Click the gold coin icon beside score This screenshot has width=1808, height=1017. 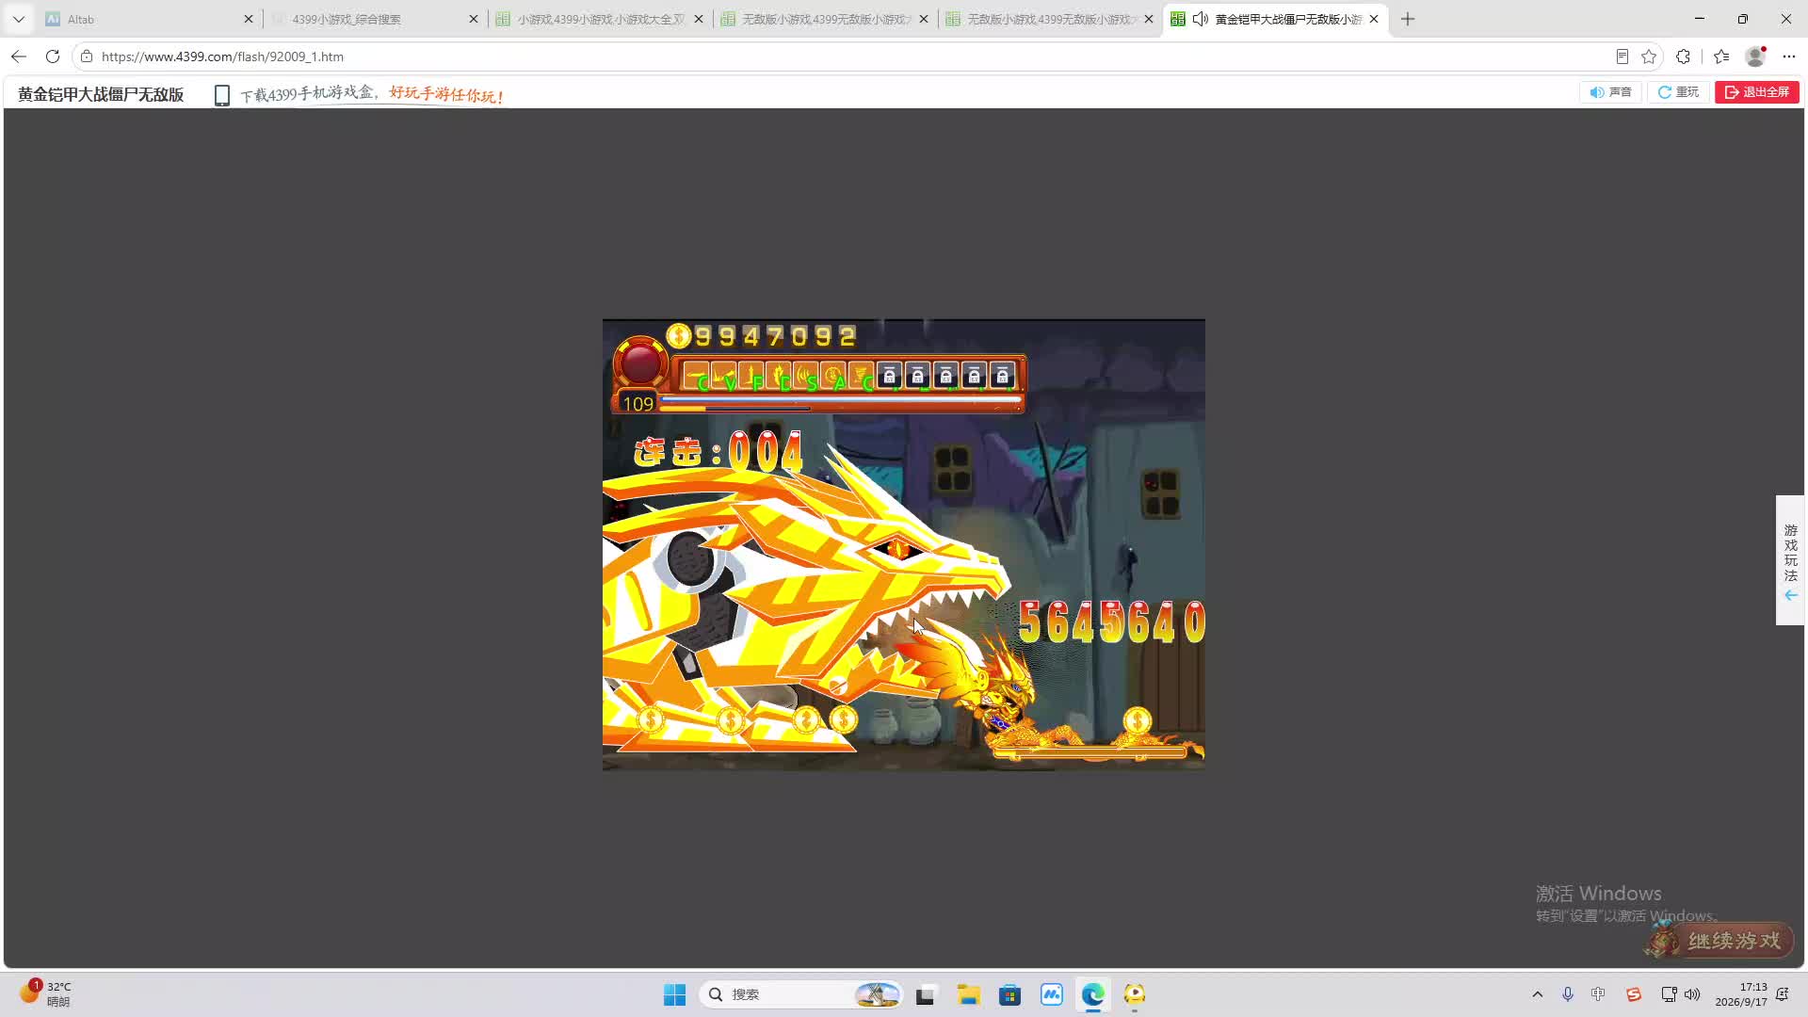[678, 335]
